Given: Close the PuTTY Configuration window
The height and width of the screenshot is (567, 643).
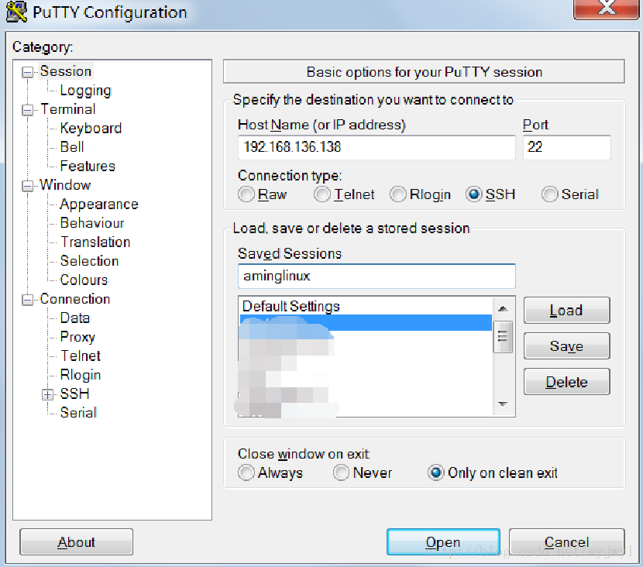Looking at the screenshot, I should [606, 9].
